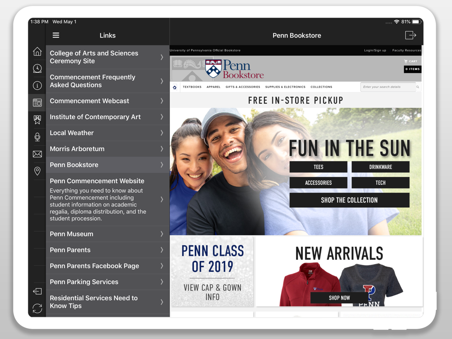This screenshot has width=452, height=339.
Task: Open the envelope mail icon in sidebar
Action: pyautogui.click(x=37, y=154)
